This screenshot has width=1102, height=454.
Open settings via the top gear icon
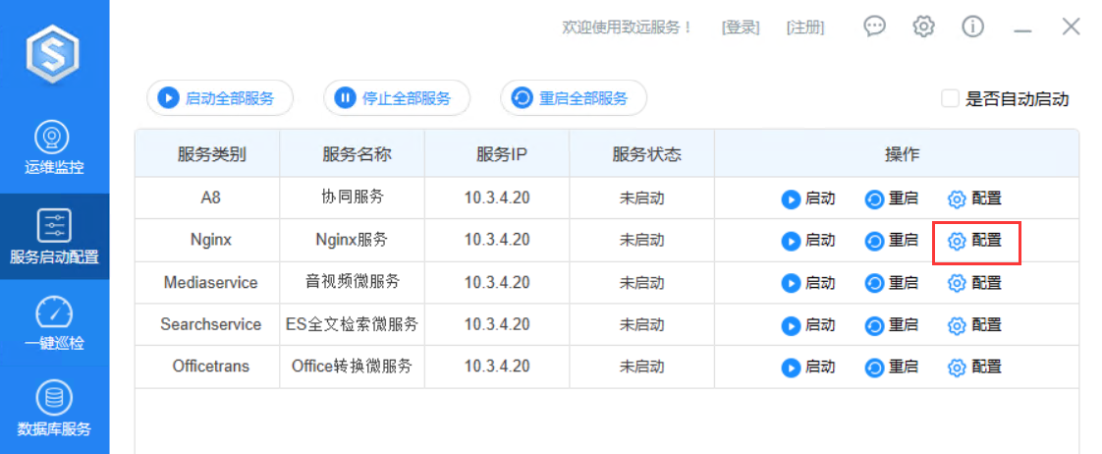click(x=923, y=27)
